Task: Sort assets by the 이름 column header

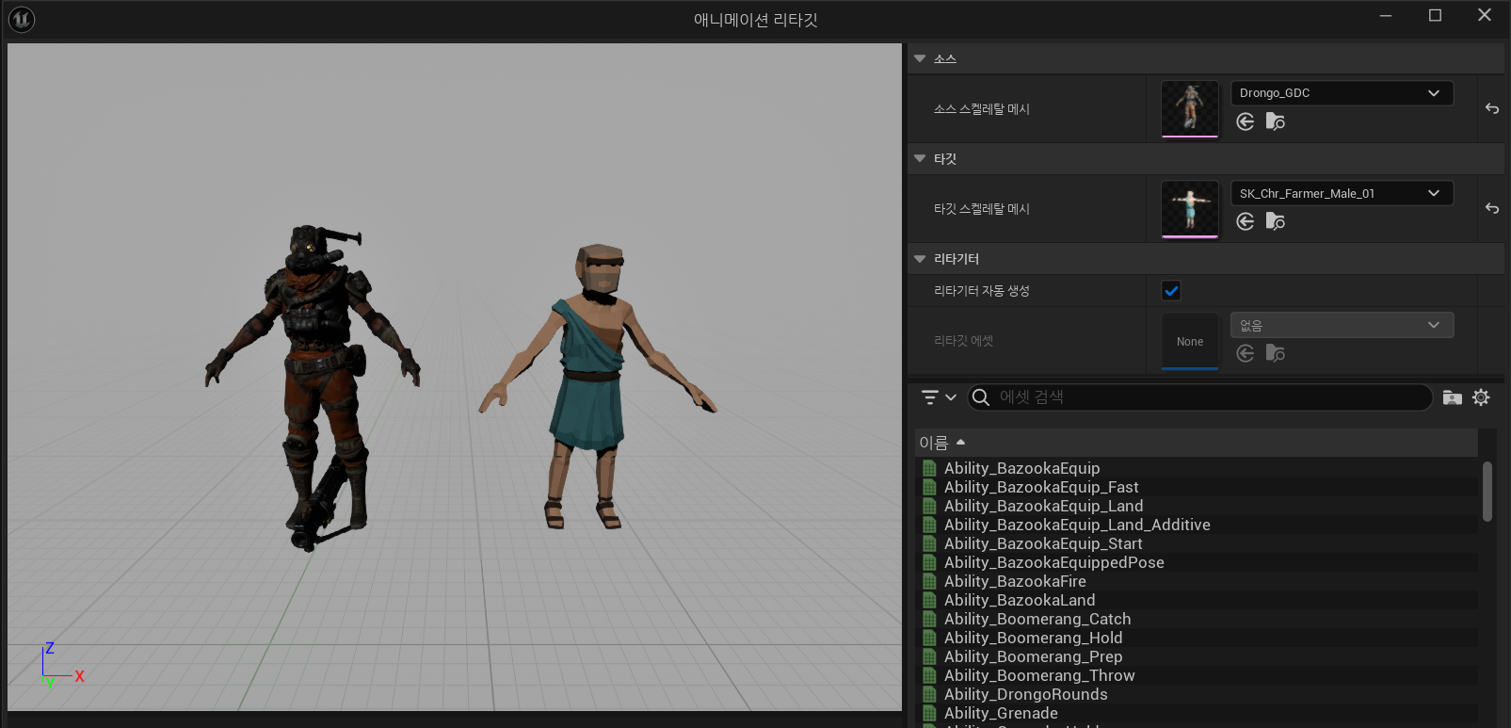Action: [x=1197, y=443]
